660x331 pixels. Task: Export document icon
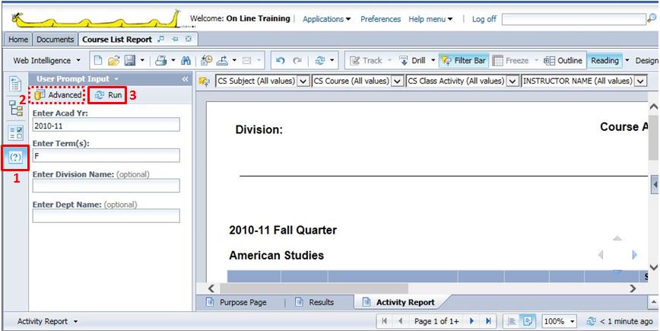pos(222,61)
